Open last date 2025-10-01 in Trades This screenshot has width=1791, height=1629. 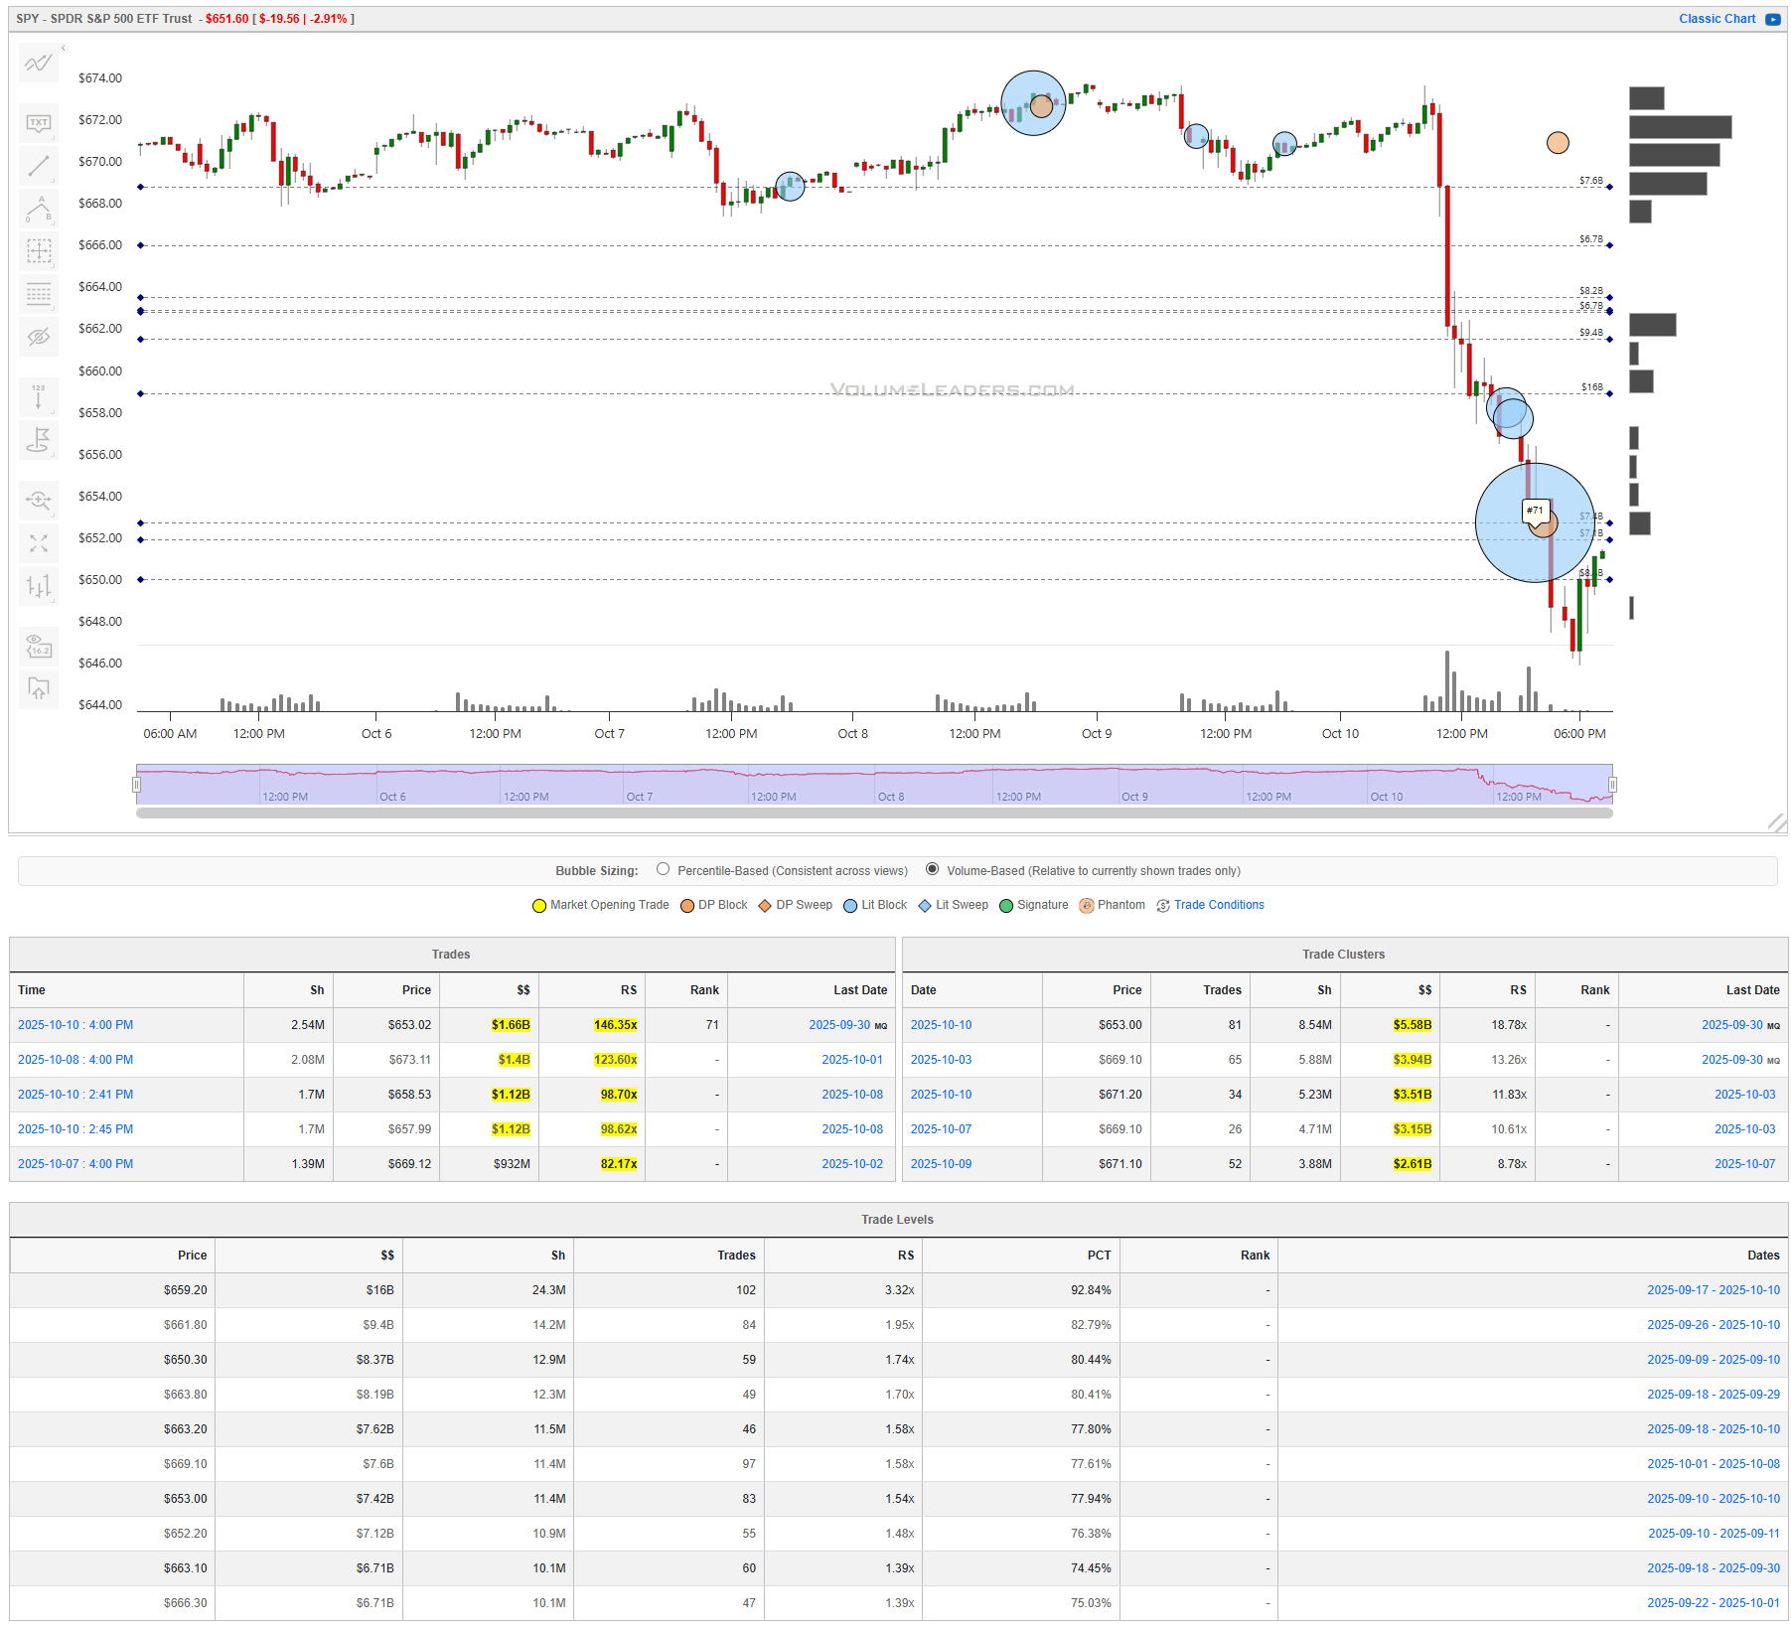coord(852,1060)
